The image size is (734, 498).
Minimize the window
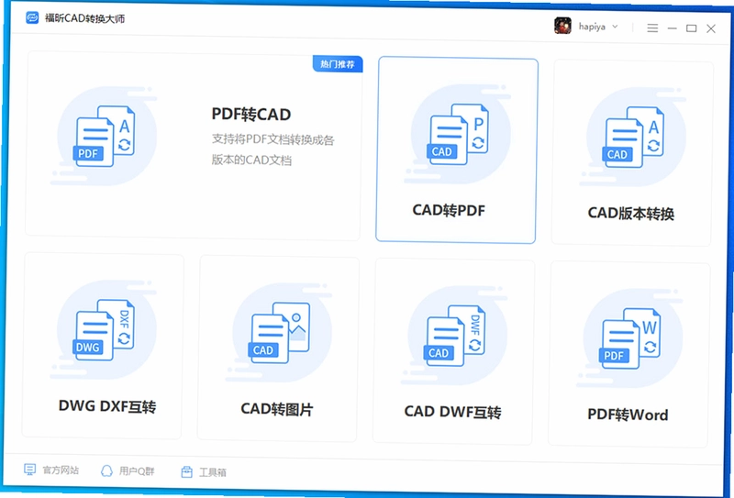(673, 28)
